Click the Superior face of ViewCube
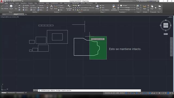The width and height of the screenshot is (174, 98). click(166, 25)
